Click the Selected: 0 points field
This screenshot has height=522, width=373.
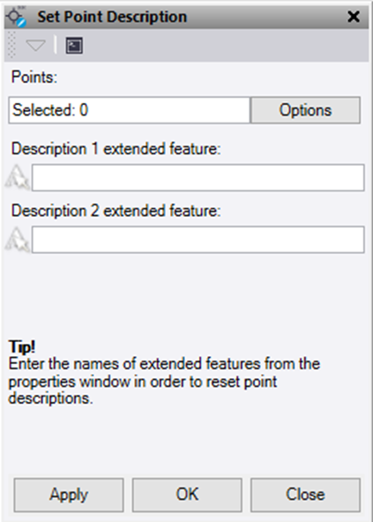pyautogui.click(x=130, y=110)
